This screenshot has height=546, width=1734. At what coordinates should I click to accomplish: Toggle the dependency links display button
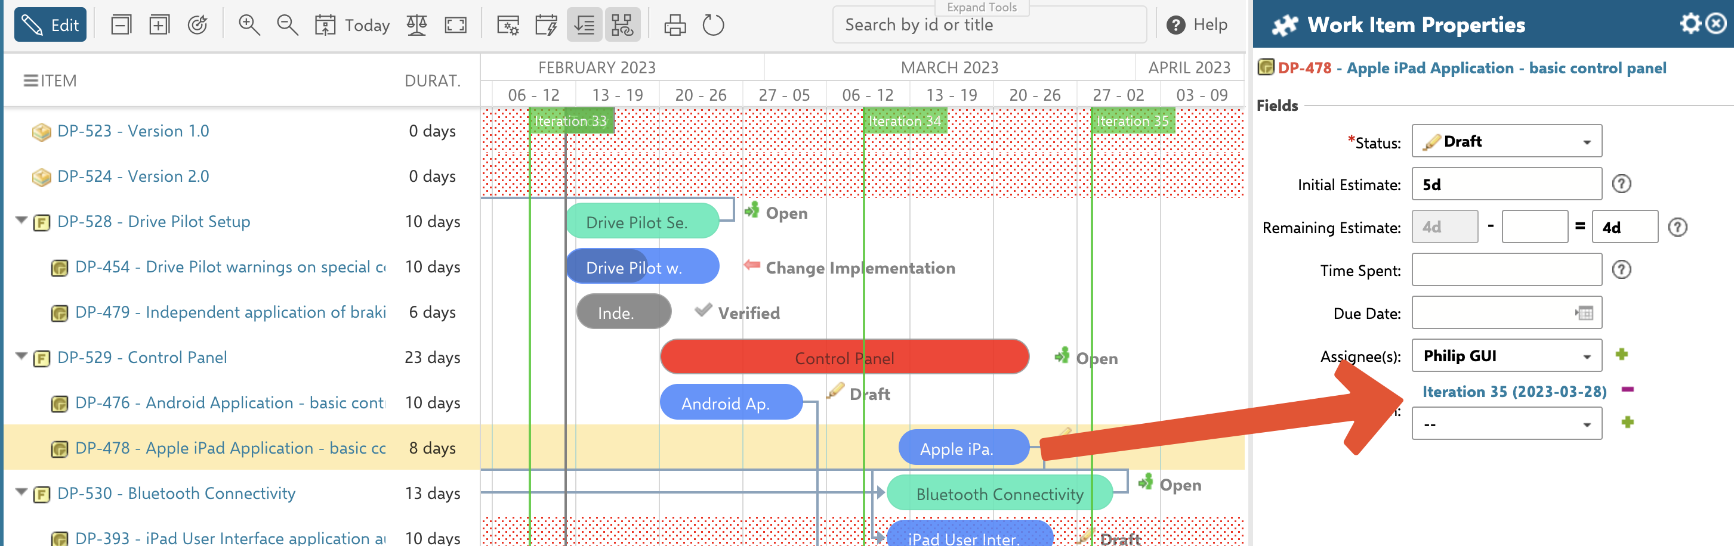click(x=622, y=25)
